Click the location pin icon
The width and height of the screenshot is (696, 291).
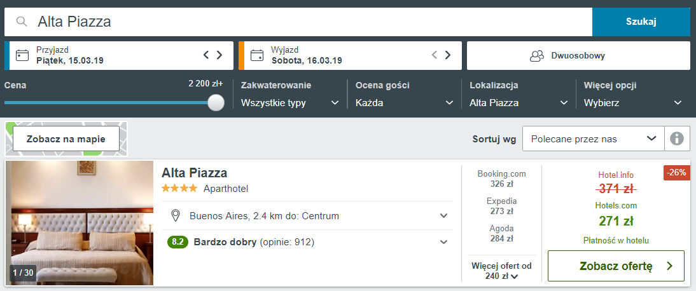(x=176, y=216)
